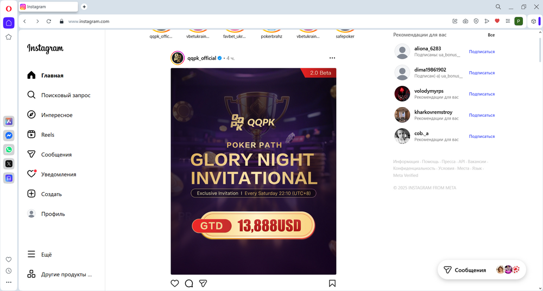The height and width of the screenshot is (291, 543).
Task: Open comments with the speech bubble icon
Action: click(189, 283)
